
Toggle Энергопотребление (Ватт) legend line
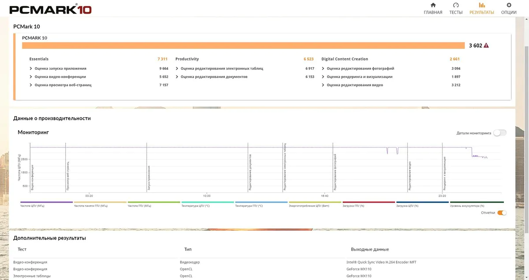[x=315, y=204]
